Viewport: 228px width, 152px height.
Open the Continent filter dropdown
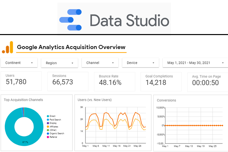pyautogui.click(x=19, y=63)
